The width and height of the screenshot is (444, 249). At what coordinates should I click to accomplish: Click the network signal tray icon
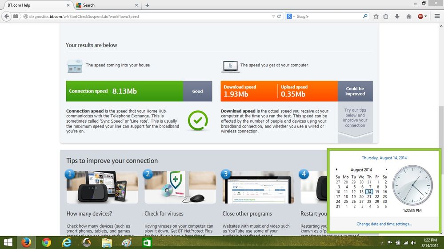coord(406,243)
